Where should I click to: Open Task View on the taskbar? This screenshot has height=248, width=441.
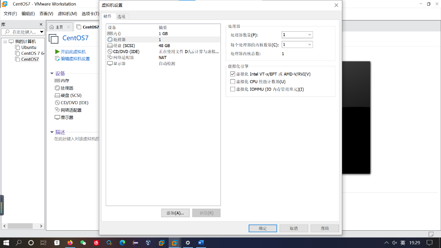(x=43, y=243)
